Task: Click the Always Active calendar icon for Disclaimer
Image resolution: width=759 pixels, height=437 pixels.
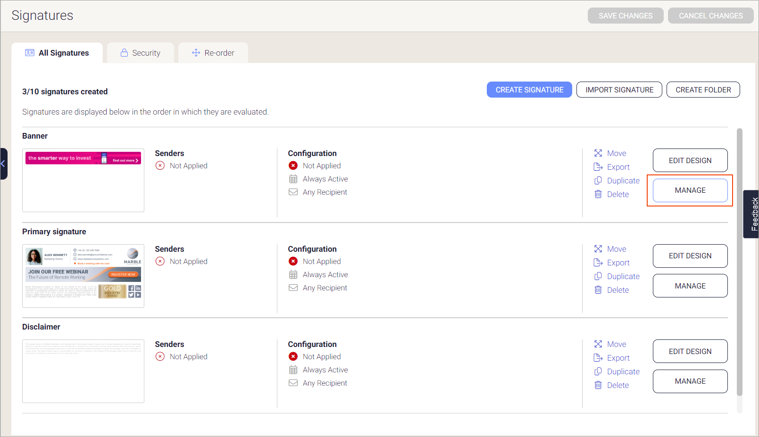Action: [293, 370]
